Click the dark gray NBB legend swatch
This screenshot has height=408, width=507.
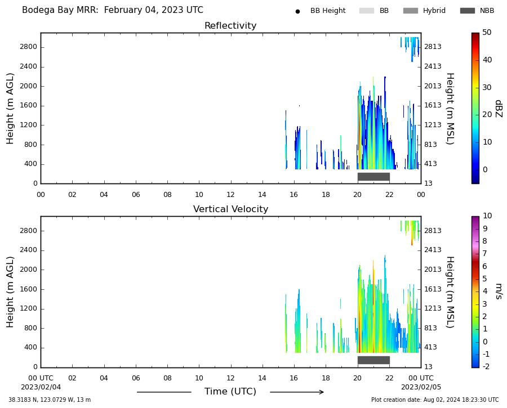pos(467,11)
